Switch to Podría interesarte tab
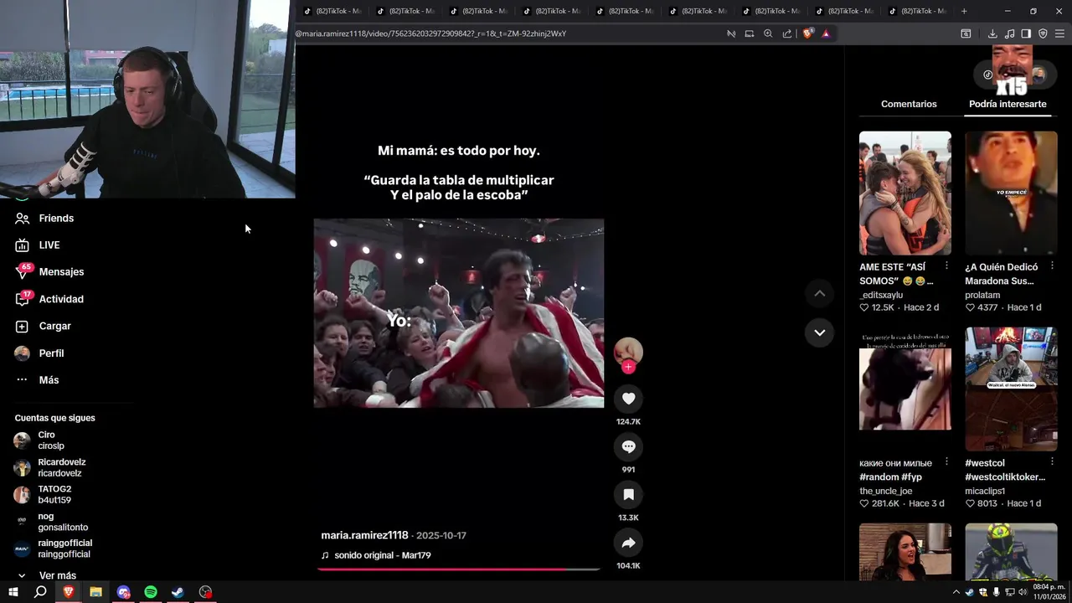The width and height of the screenshot is (1072, 603). click(1008, 104)
